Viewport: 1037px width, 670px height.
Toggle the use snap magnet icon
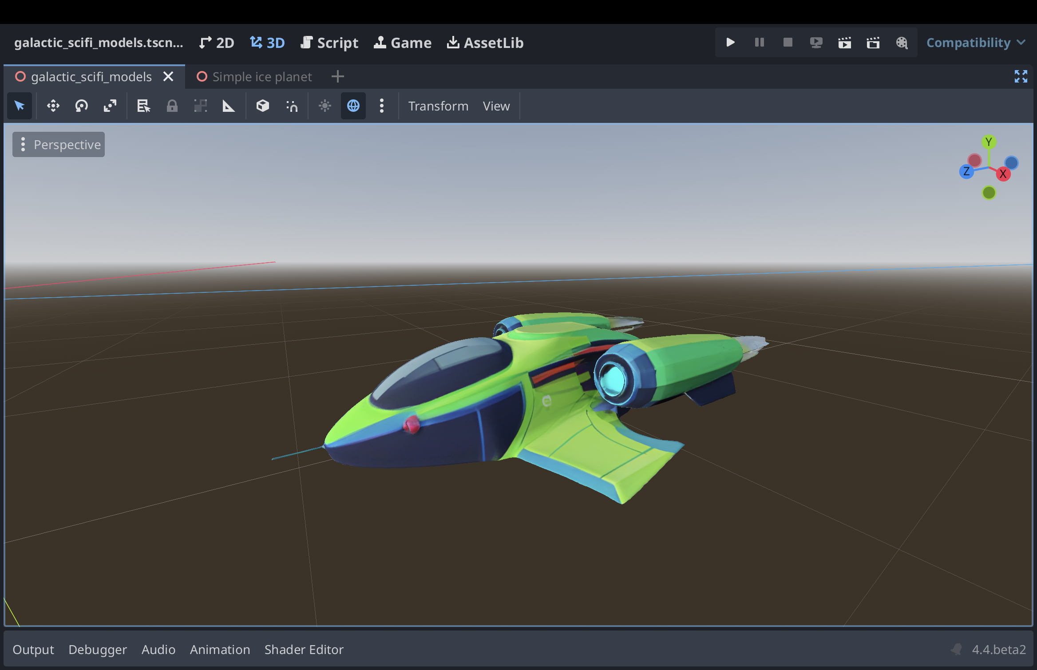[x=292, y=106]
